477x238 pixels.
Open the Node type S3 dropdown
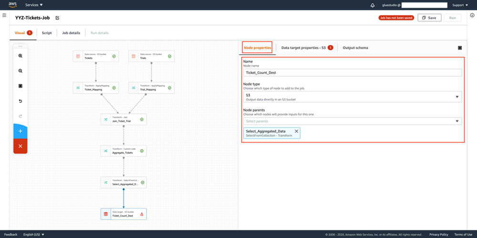(353, 97)
